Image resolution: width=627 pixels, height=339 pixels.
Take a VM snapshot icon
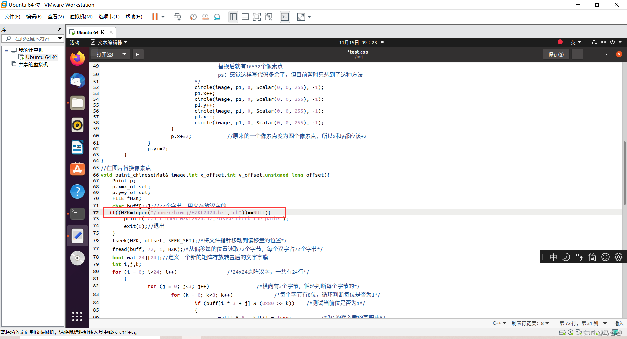pos(193,17)
